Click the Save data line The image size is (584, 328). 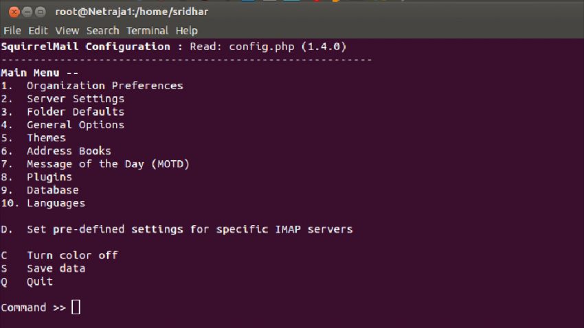tap(56, 268)
